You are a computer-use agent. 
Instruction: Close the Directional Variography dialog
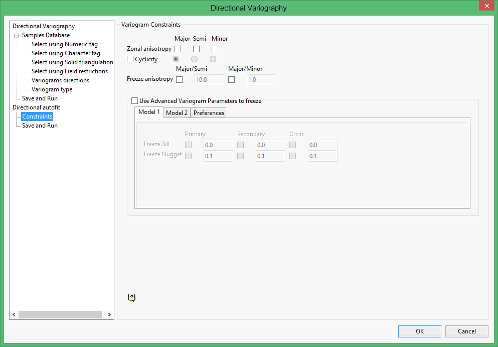[485, 6]
